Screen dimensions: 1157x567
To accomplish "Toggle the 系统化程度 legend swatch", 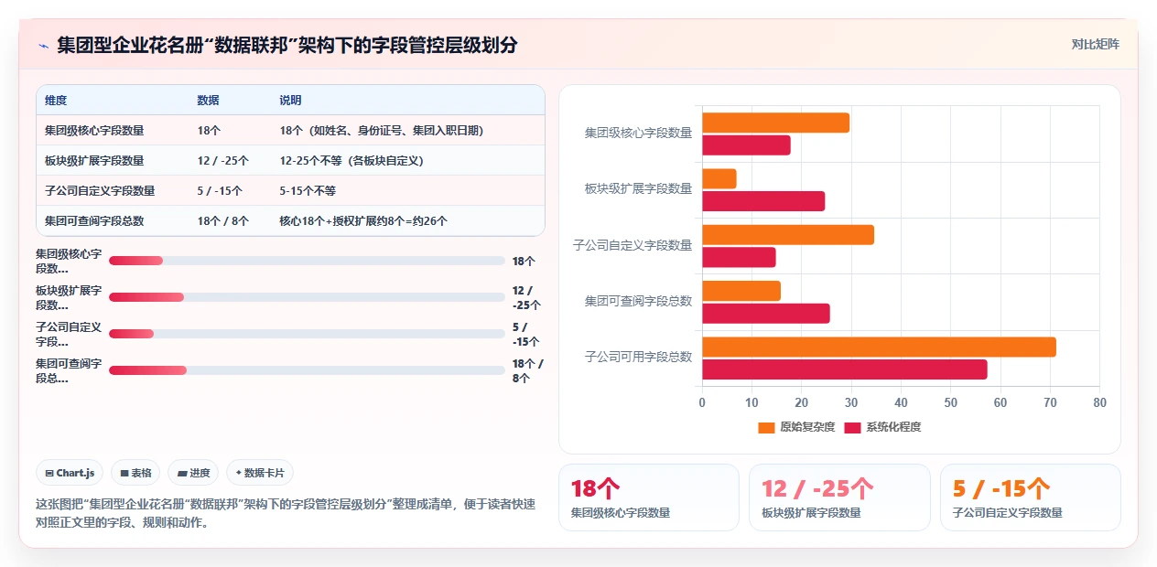I will click(x=852, y=427).
